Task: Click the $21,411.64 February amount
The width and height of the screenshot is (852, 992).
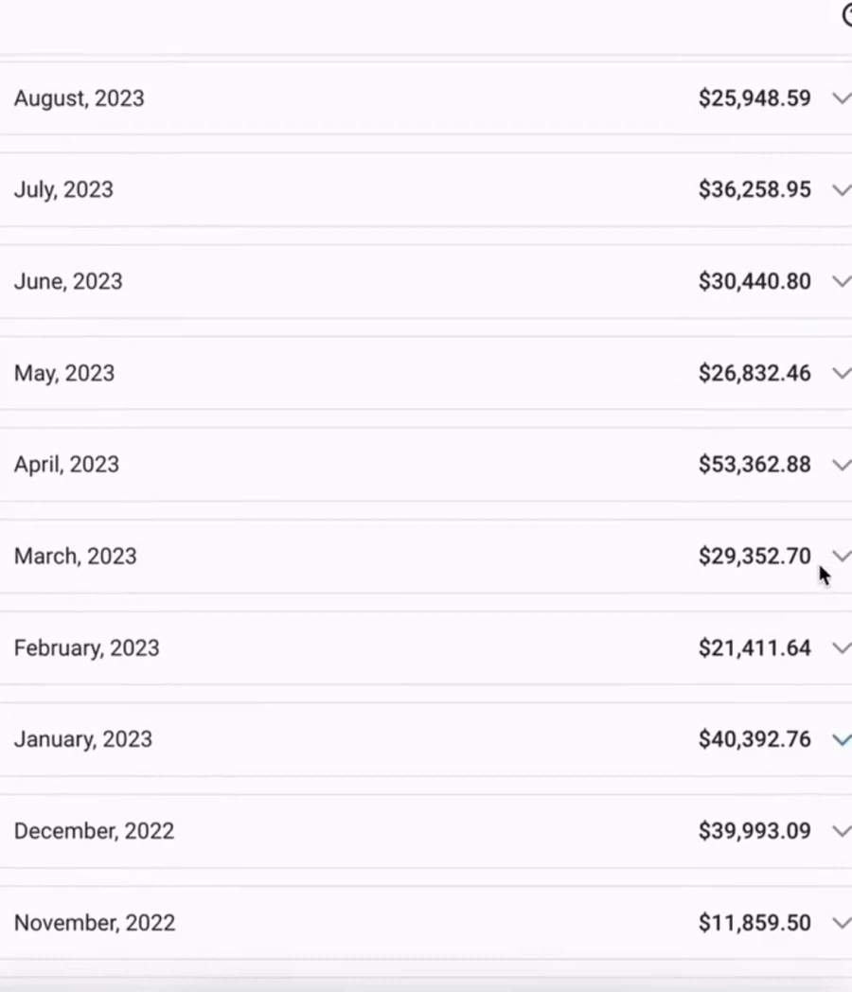Action: [x=754, y=647]
